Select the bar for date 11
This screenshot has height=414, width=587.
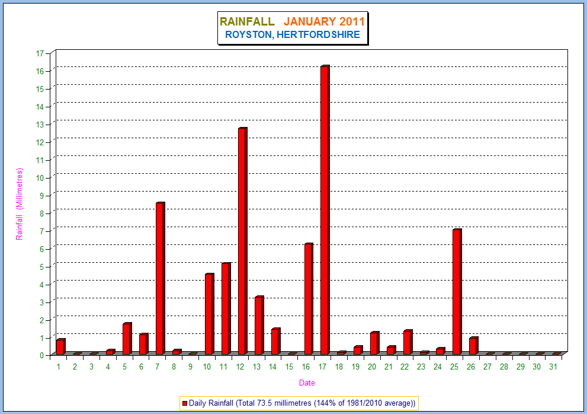click(x=226, y=308)
